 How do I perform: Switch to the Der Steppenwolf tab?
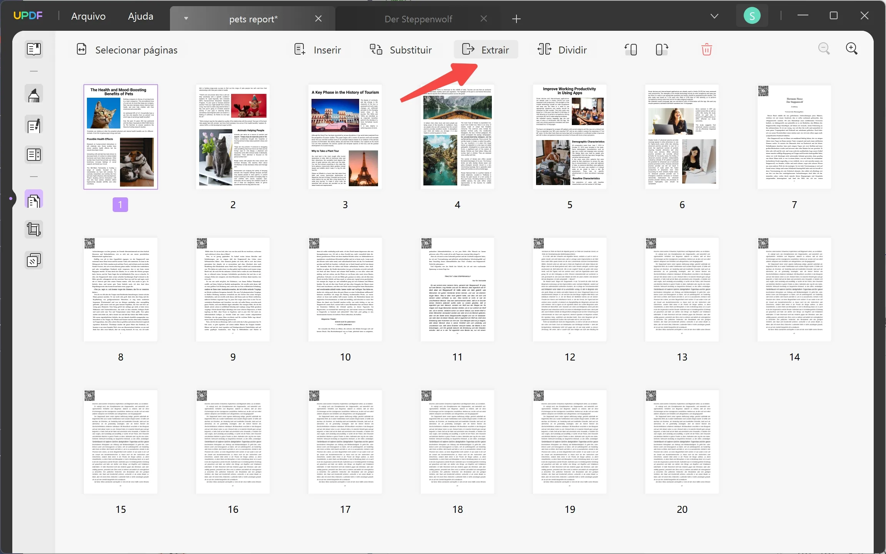(418, 18)
